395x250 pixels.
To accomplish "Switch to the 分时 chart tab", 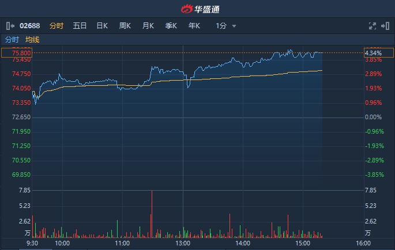I will tap(56, 26).
